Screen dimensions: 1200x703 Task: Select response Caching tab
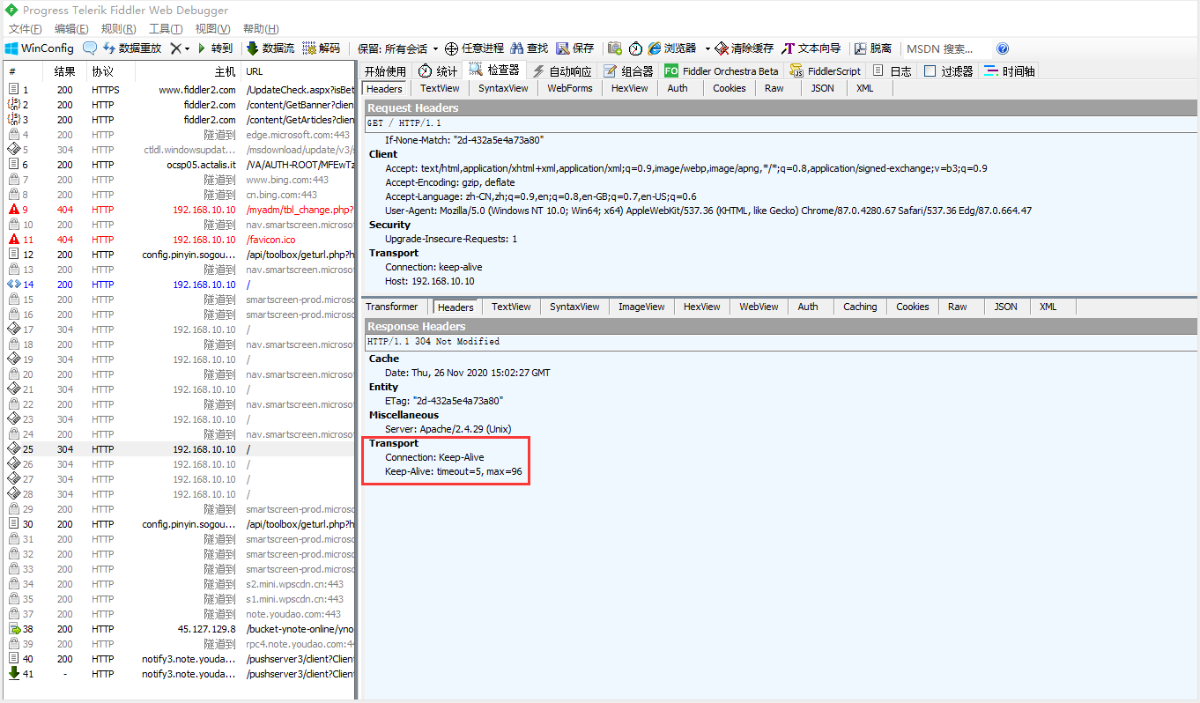pos(860,307)
